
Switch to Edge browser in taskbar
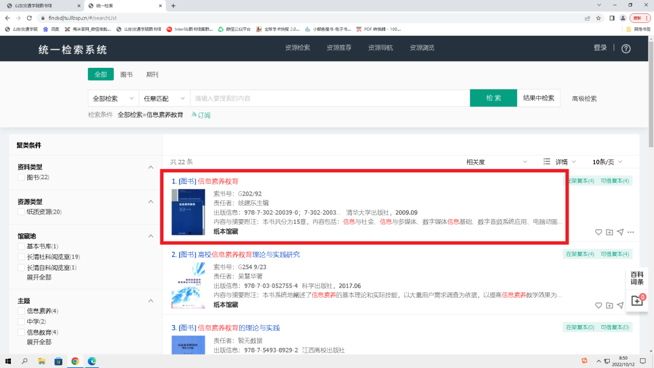[x=92, y=361]
